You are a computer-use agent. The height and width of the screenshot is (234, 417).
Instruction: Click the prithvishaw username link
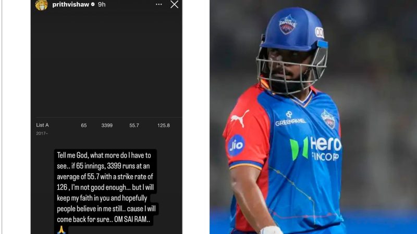(x=71, y=5)
